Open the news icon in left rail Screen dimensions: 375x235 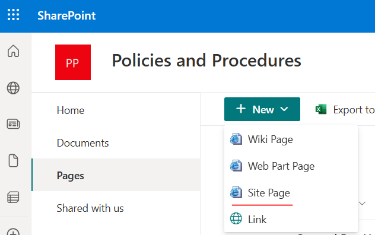point(14,124)
